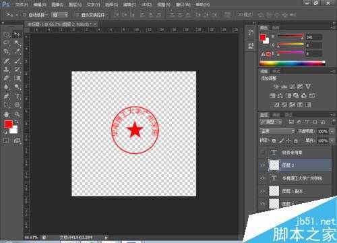Select the Clone Stamp tool

pos(6,70)
